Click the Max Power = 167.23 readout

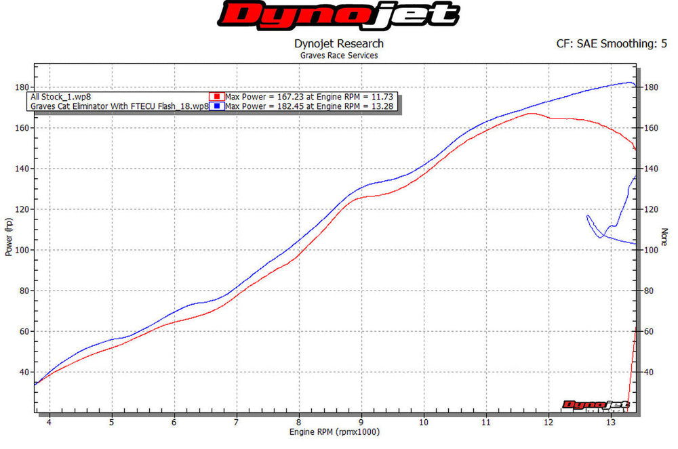pos(308,97)
